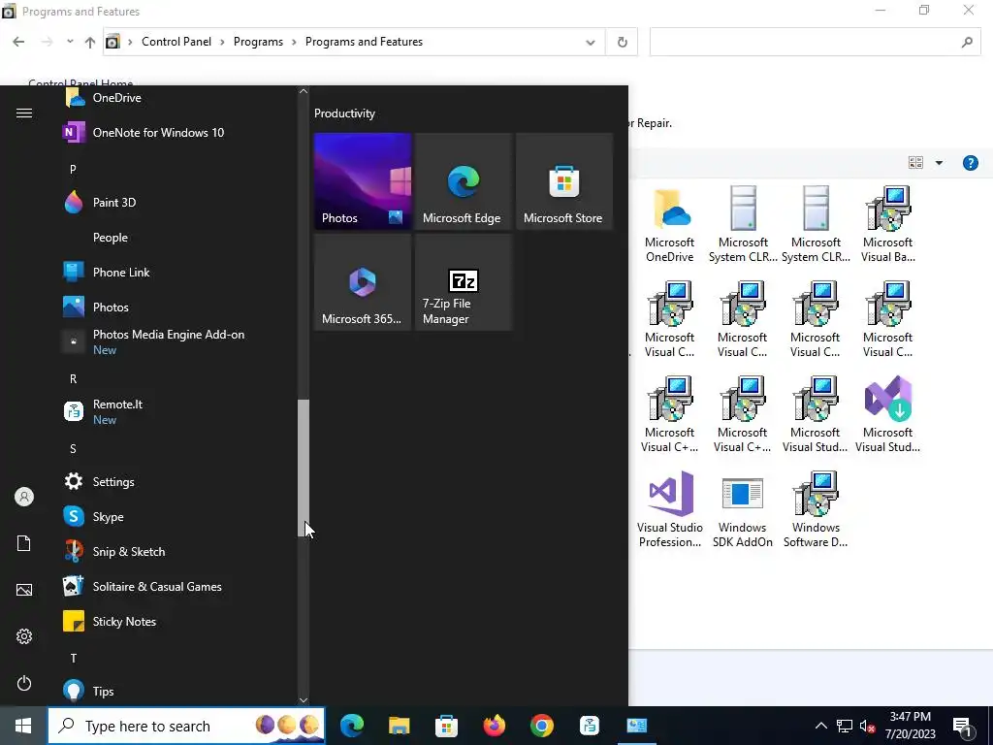This screenshot has height=745, width=993.
Task: Select Microsoft OneDrive in Programs and Features
Action: (669, 225)
